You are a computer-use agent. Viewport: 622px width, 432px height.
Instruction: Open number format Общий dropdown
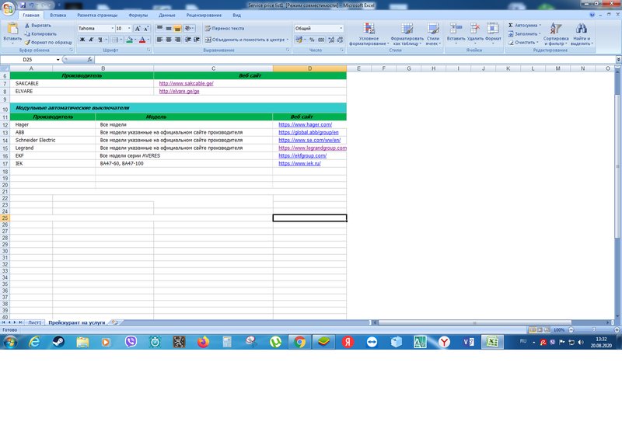click(341, 29)
